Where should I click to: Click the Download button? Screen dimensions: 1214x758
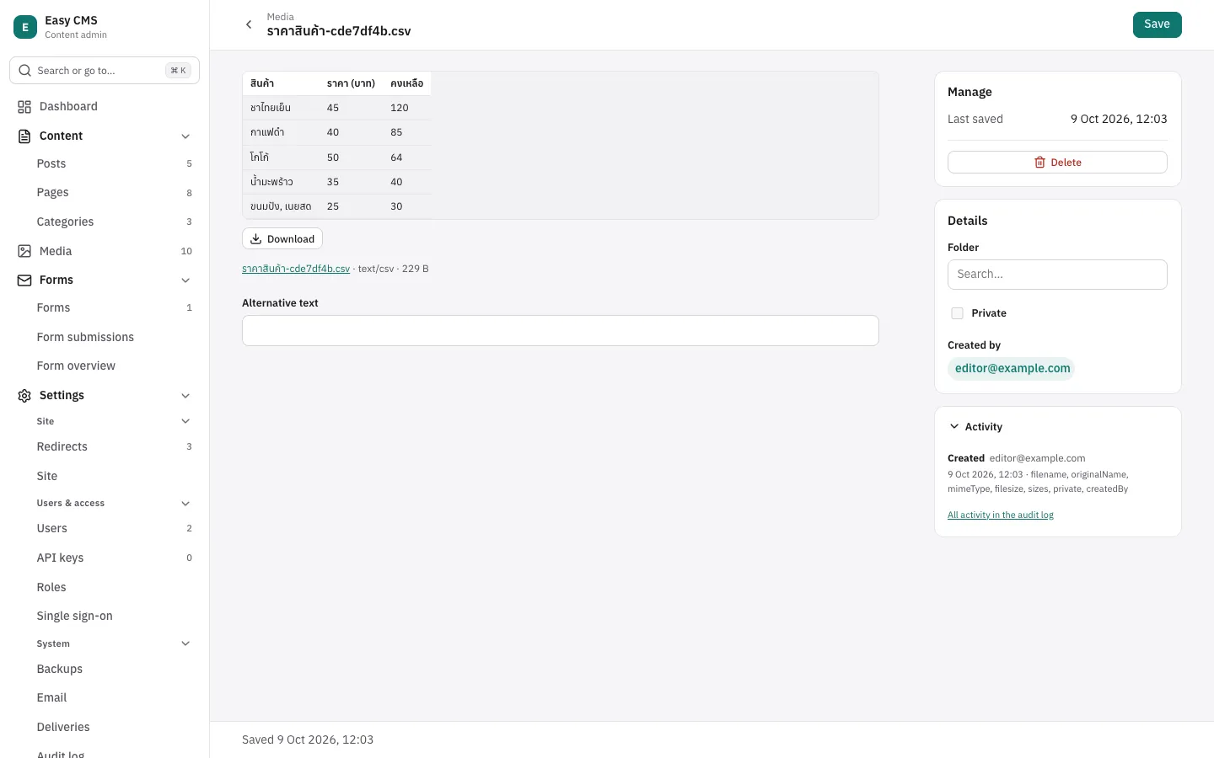tap(282, 239)
